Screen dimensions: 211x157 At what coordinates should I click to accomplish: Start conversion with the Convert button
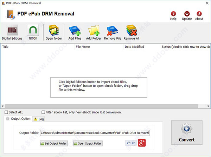[187, 132]
